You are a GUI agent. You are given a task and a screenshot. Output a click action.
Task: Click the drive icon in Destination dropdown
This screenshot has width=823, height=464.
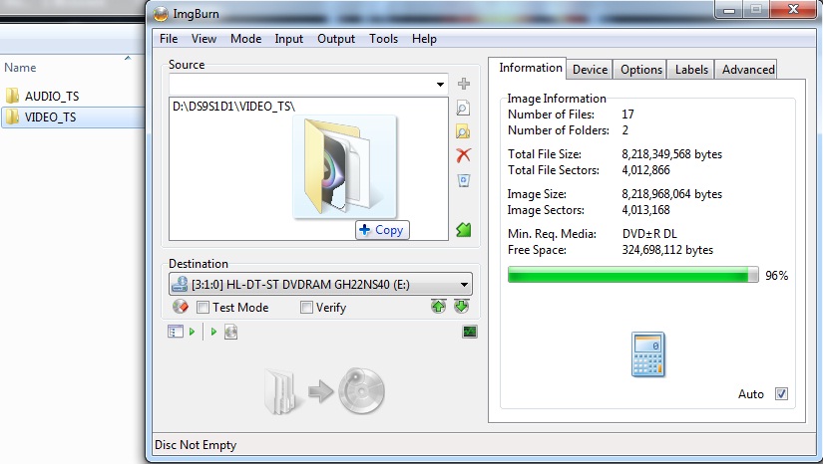(x=180, y=284)
